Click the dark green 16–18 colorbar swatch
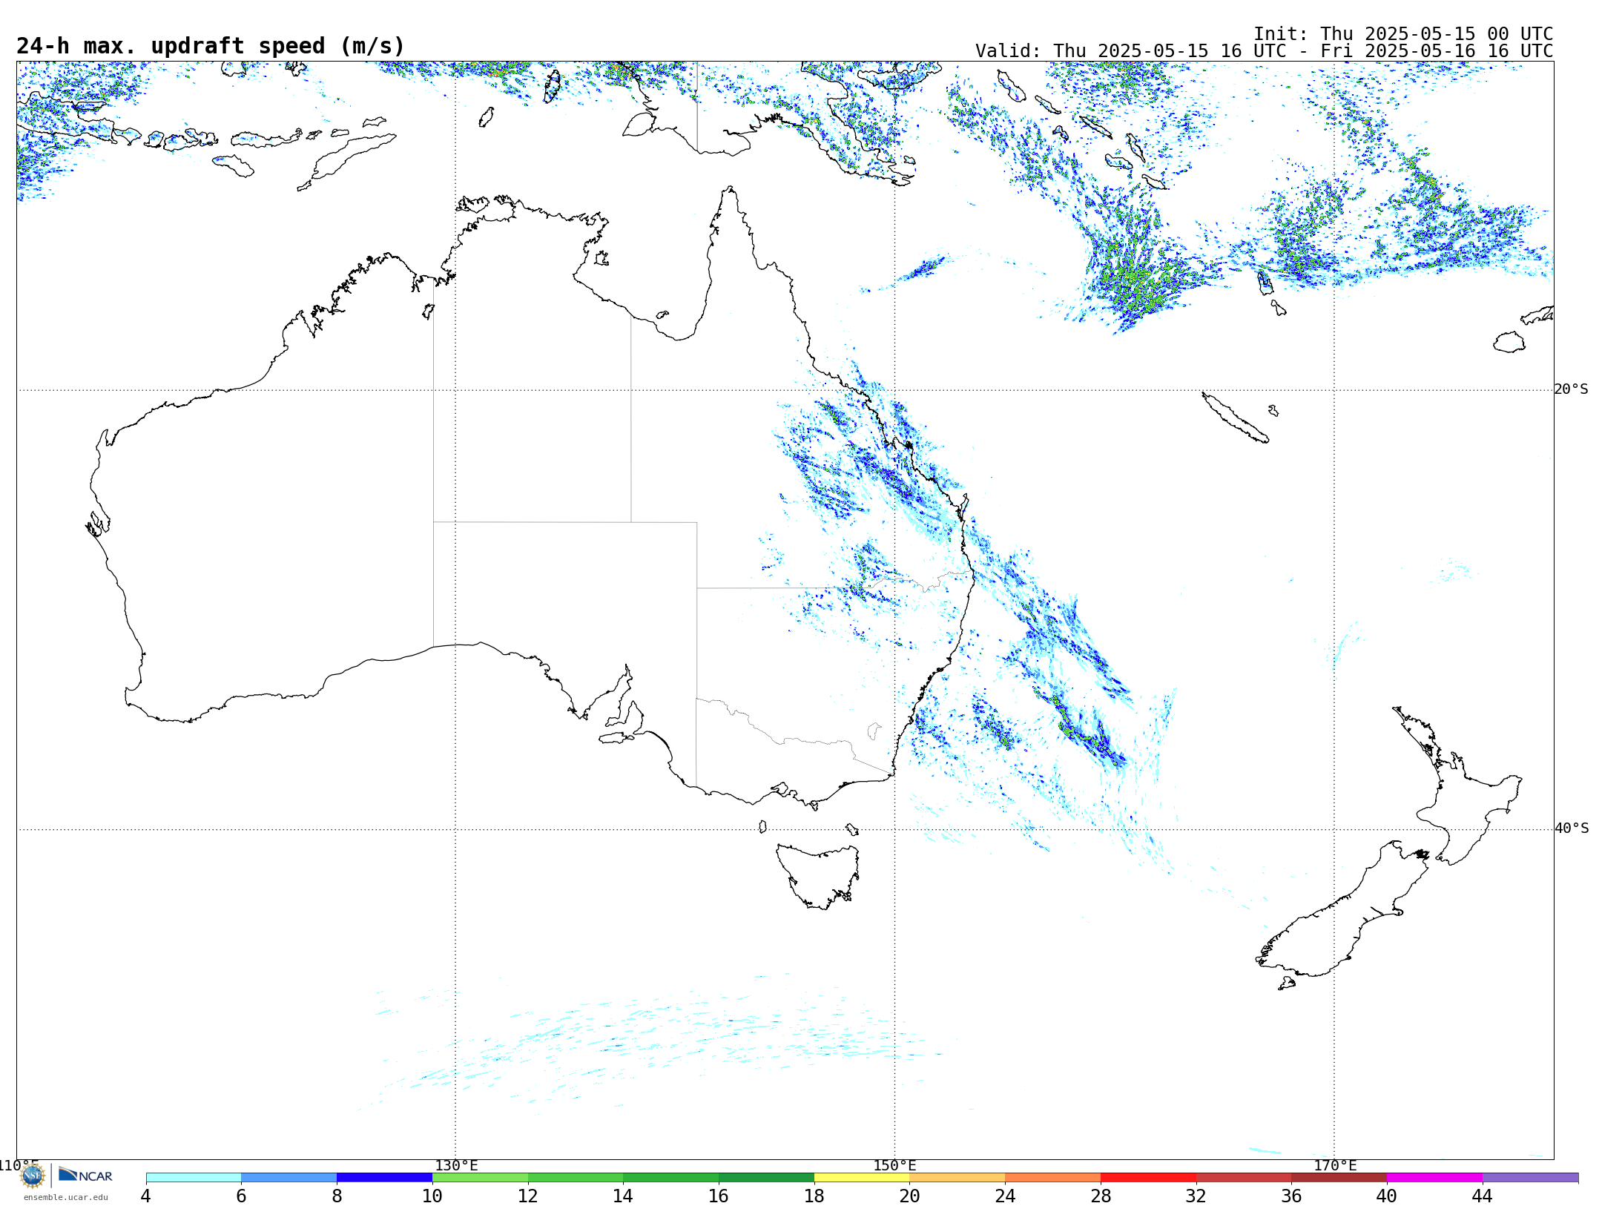 point(766,1178)
